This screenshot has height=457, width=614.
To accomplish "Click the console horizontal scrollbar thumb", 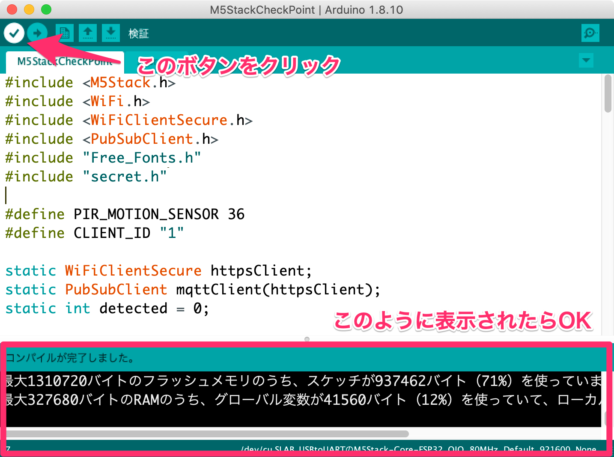I will (207, 433).
